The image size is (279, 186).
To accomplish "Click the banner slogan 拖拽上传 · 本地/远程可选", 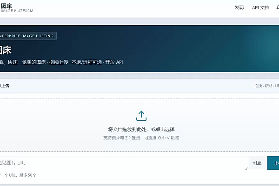I will (75, 62).
